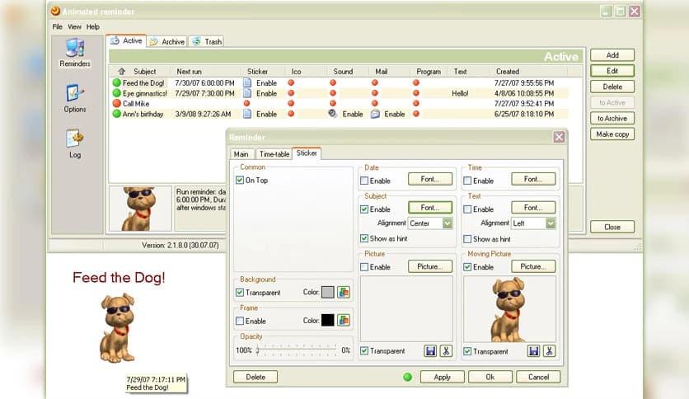Toggle Subject Show as hint checkbox
Viewport: 689px width, 399px height.
(x=364, y=238)
